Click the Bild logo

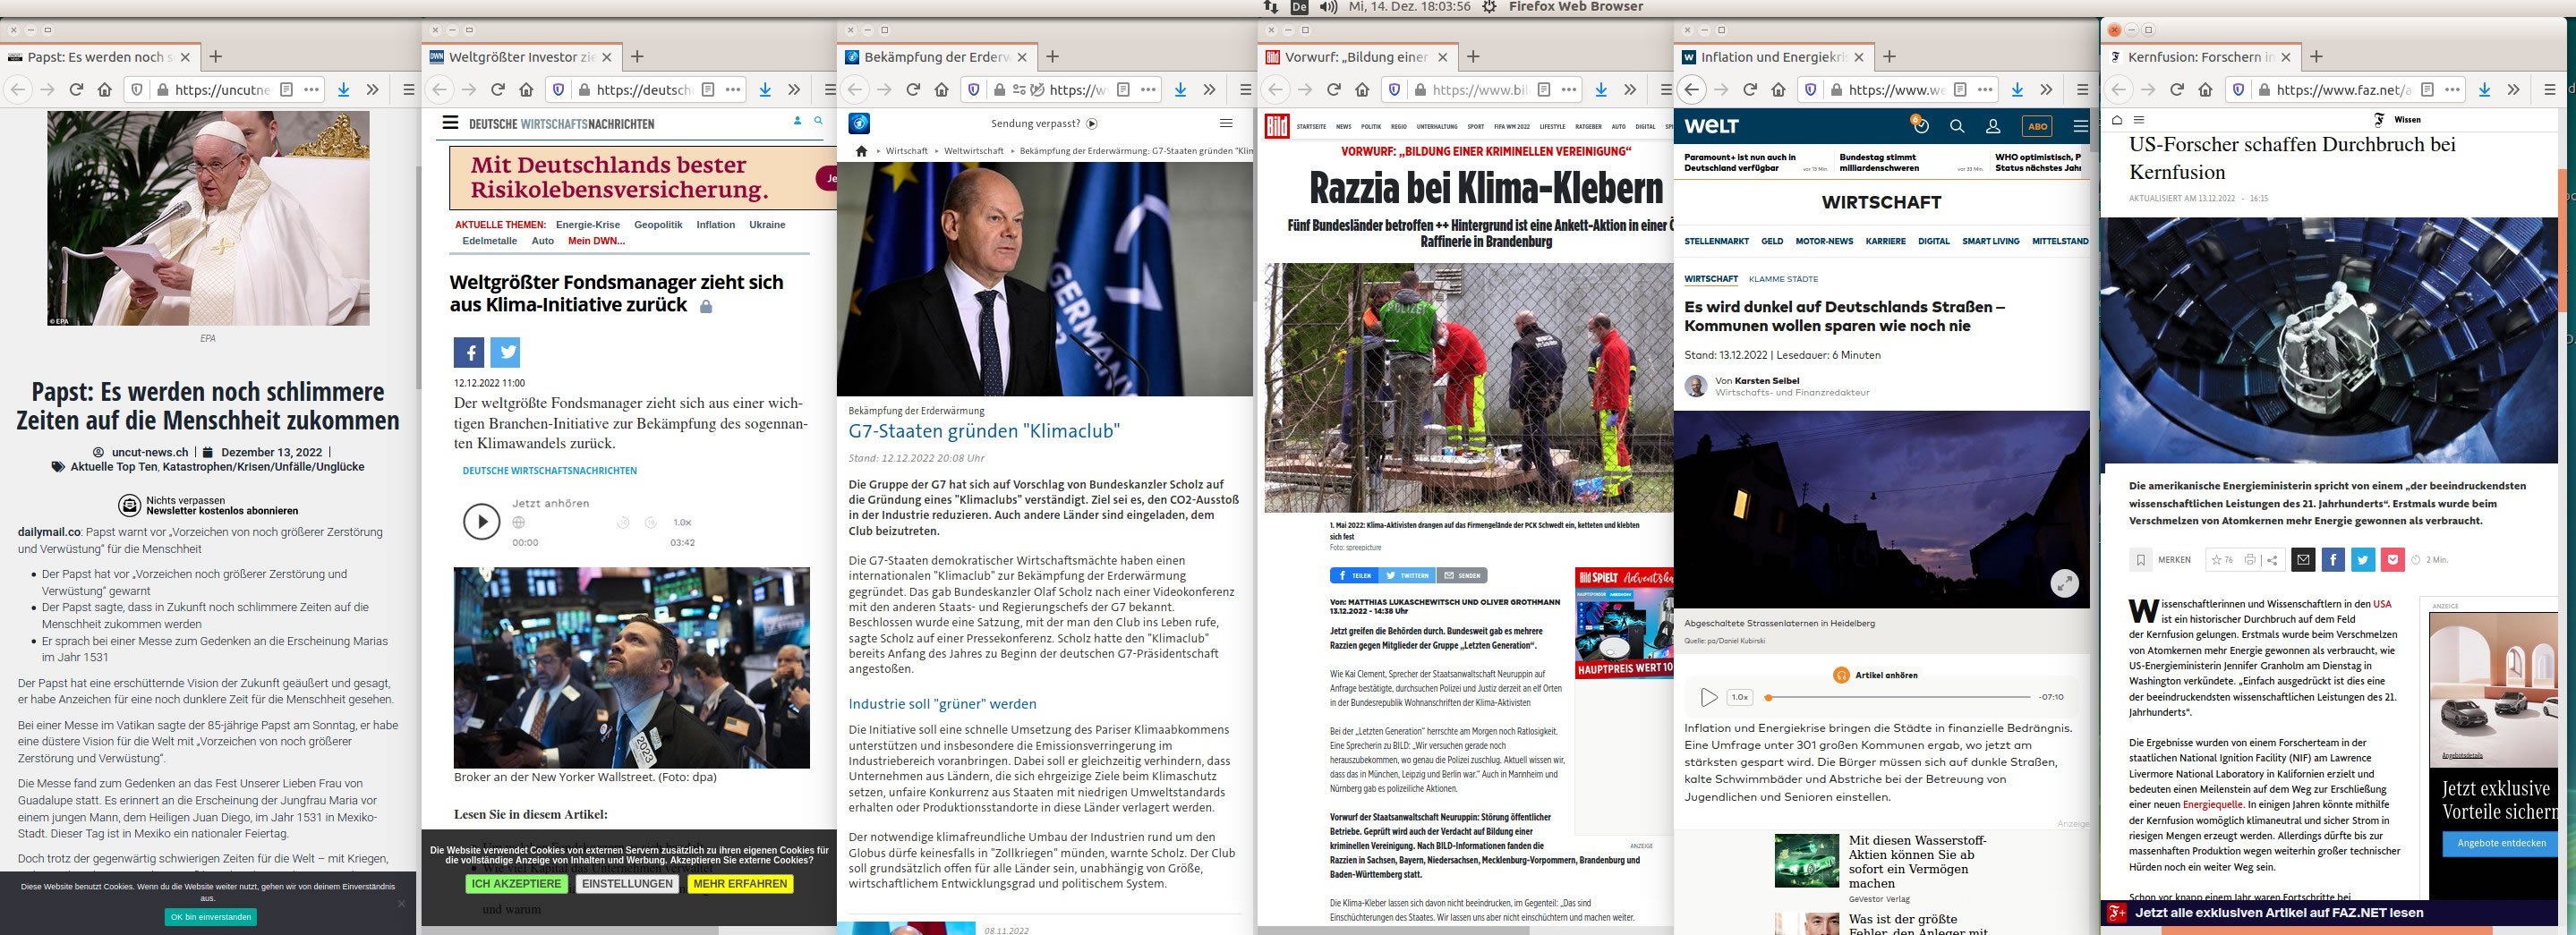[1277, 126]
